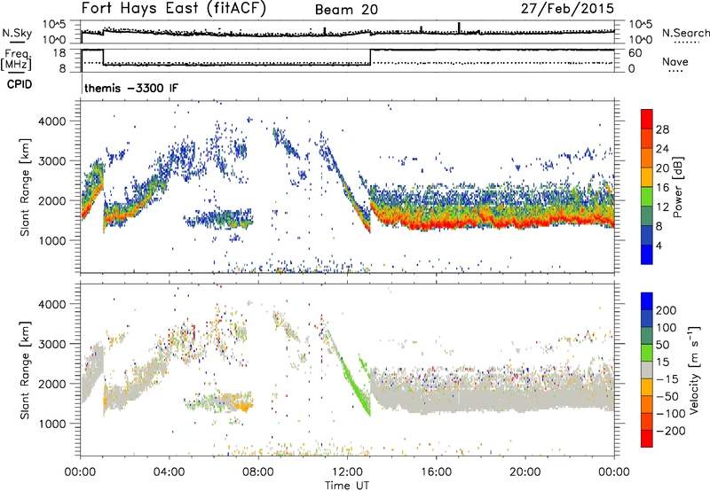Click the frequency step-up at 13:00

pos(370,57)
